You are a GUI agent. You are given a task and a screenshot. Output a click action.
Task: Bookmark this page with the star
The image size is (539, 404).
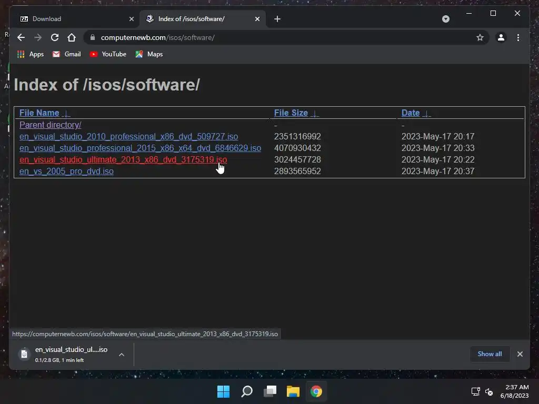coord(480,37)
